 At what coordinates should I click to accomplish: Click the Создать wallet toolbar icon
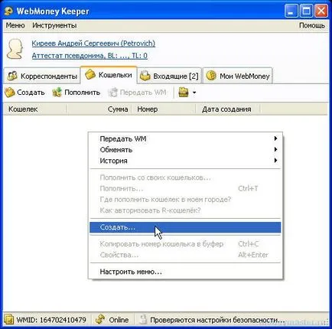(10, 93)
